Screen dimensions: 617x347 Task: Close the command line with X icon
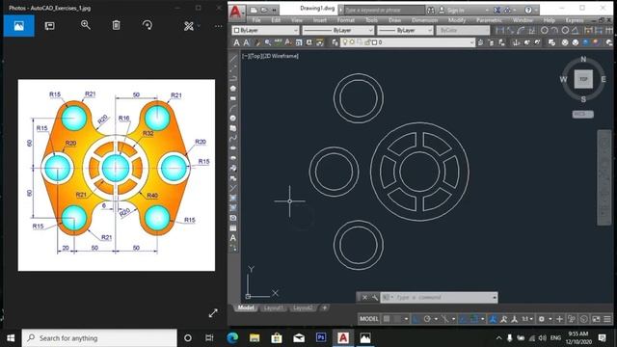364,298
